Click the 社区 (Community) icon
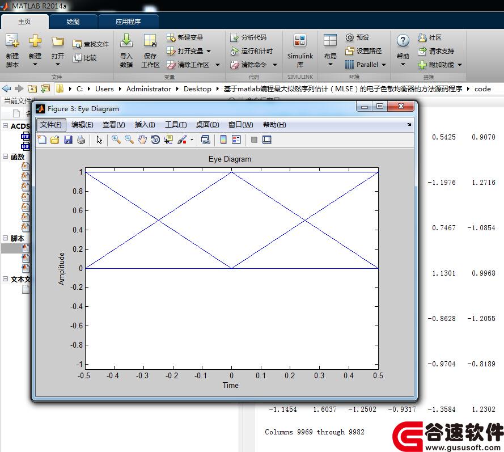The width and height of the screenshot is (504, 452). point(422,37)
